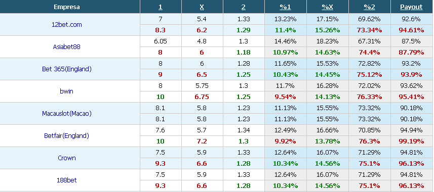Image resolution: width=434 pixels, height=192 pixels.
Task: Click 12bet.com's 8.3 red odds value
Action: pyautogui.click(x=160, y=30)
